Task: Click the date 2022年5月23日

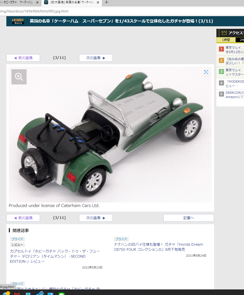Action: 92,267
